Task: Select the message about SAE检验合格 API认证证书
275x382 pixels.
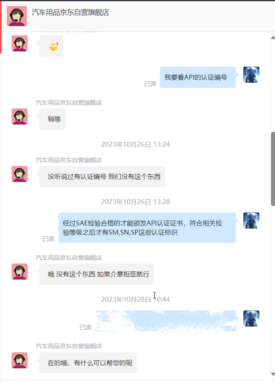Action: pyautogui.click(x=147, y=228)
